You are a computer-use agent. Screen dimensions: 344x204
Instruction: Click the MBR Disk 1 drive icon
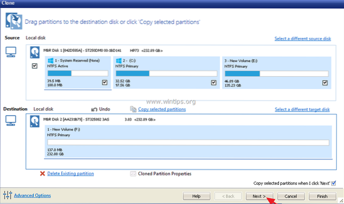(x=35, y=52)
